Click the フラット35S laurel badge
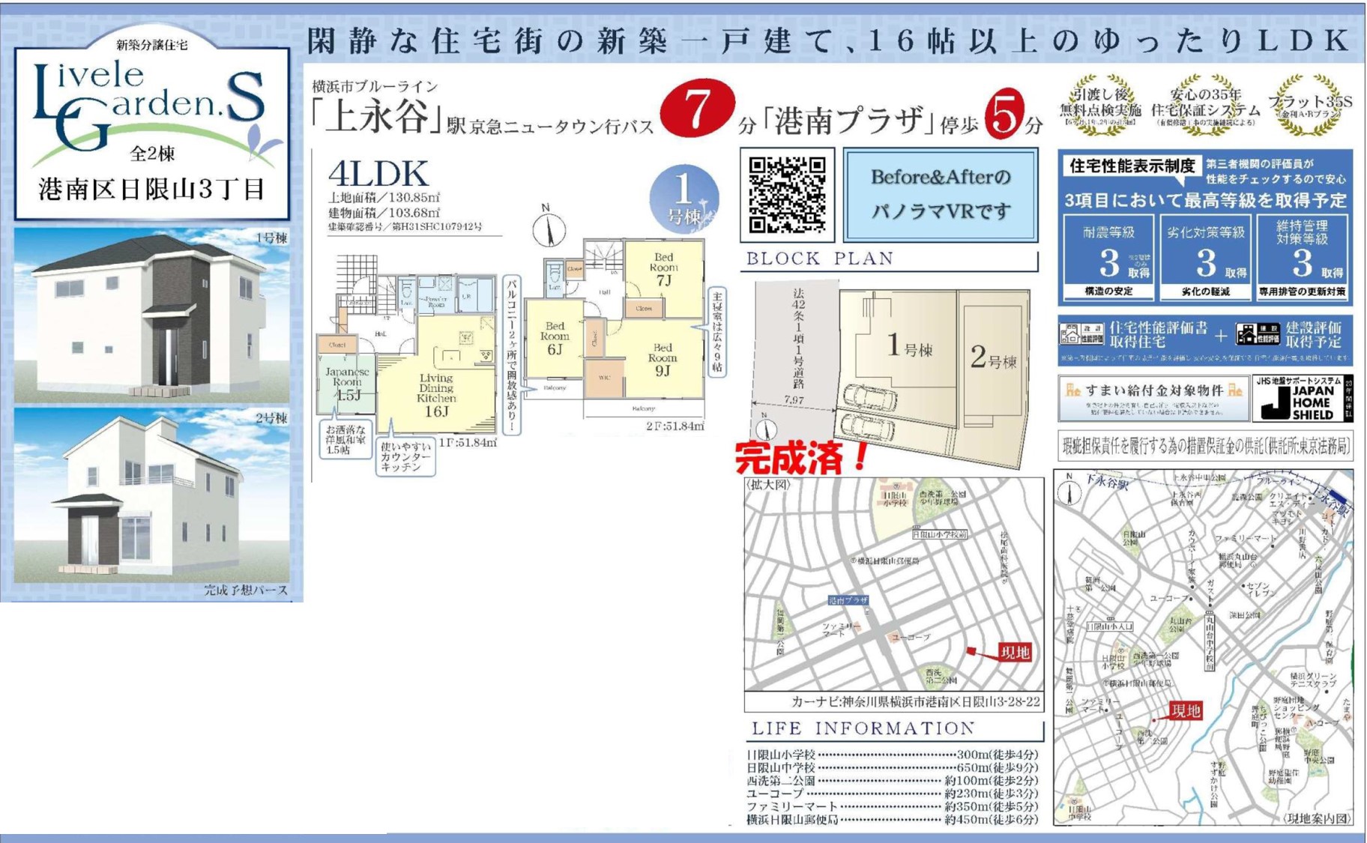Viewport: 1367px width, 843px height. pyautogui.click(x=1310, y=105)
